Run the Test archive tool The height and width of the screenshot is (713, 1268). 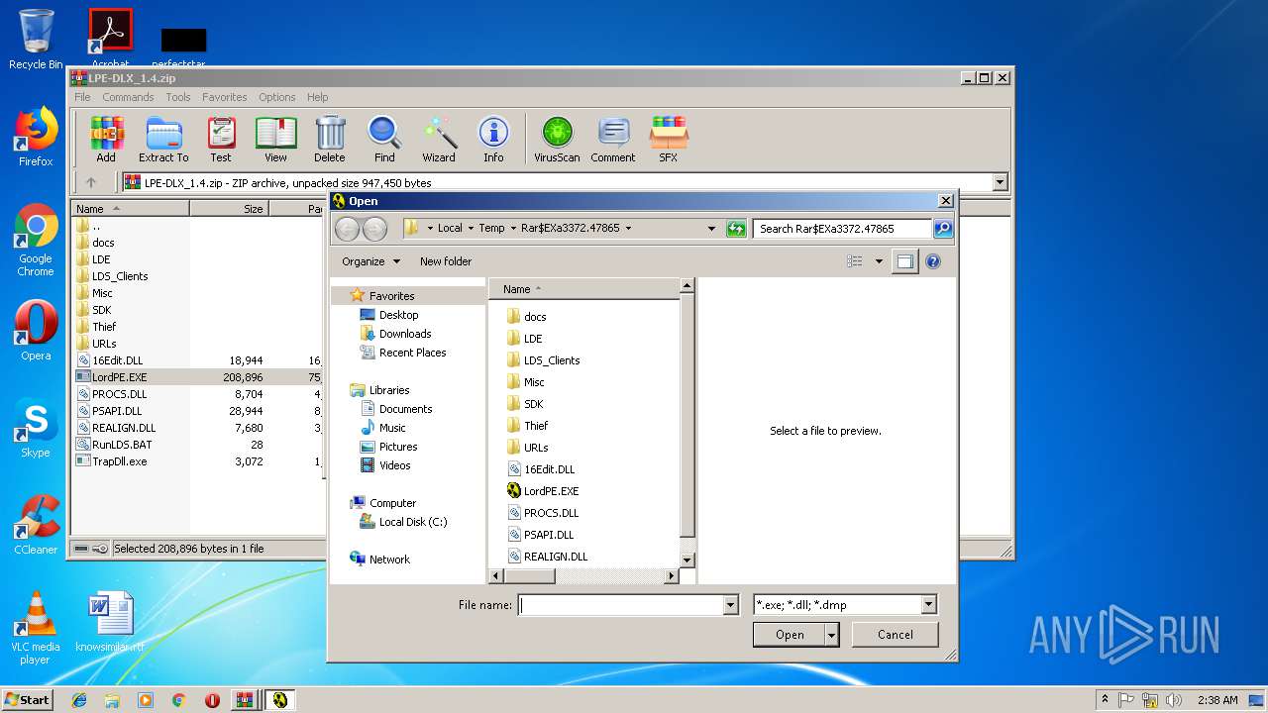221,140
